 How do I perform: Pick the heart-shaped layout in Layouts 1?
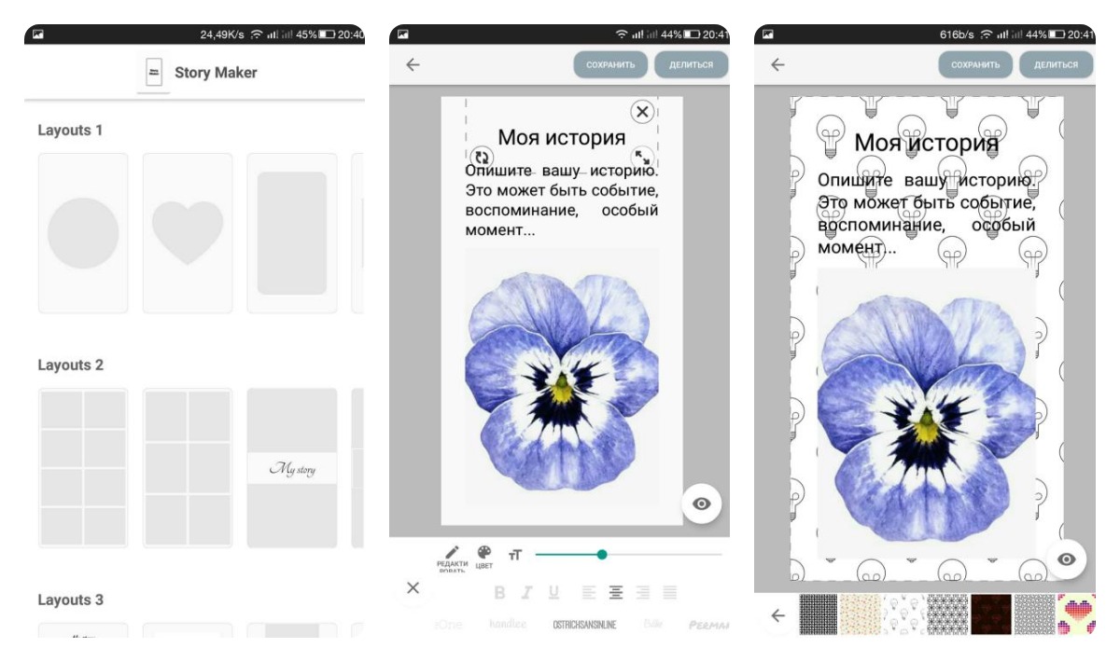pos(188,233)
